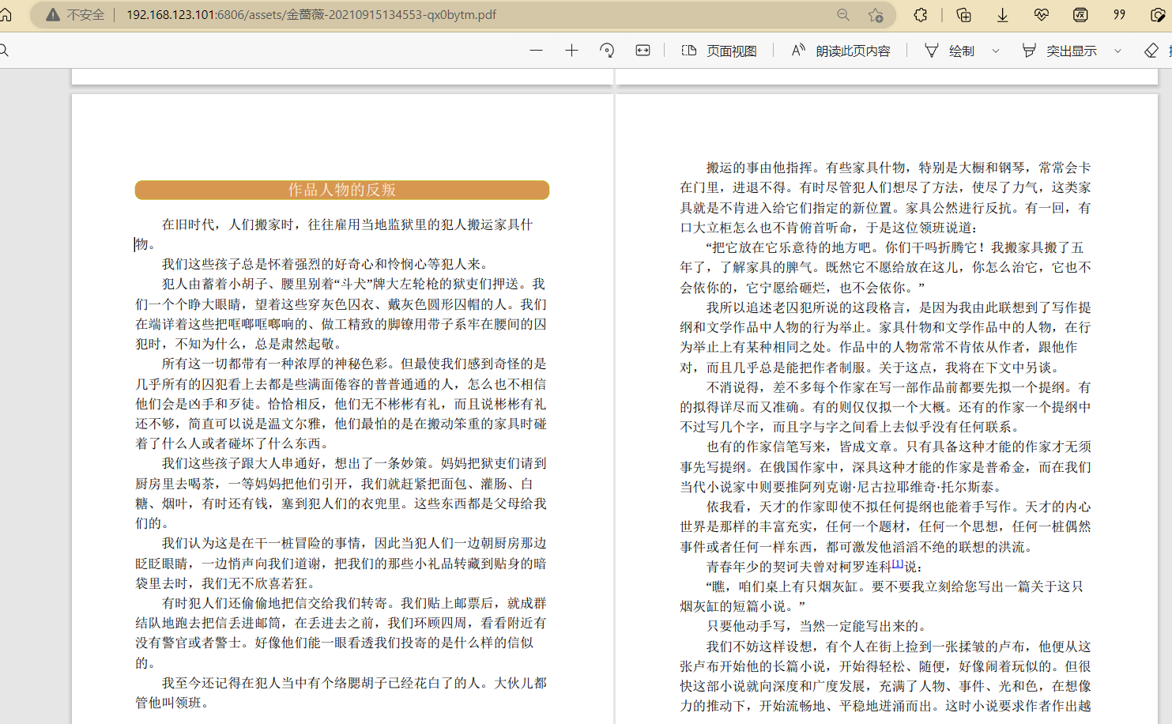Viewport: 1172px width, 724px height.
Task: Toggle fit to width view
Action: tap(643, 51)
